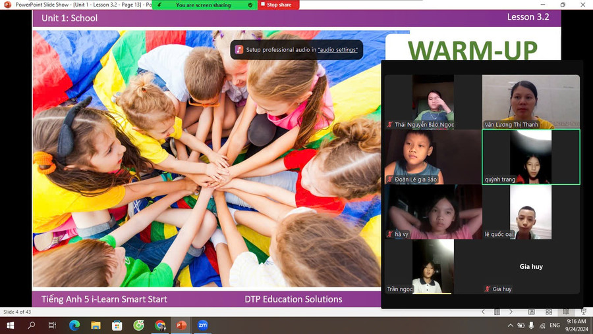Image resolution: width=593 pixels, height=334 pixels.
Task: Click the PowerPoint taskbar icon
Action: pos(181,325)
